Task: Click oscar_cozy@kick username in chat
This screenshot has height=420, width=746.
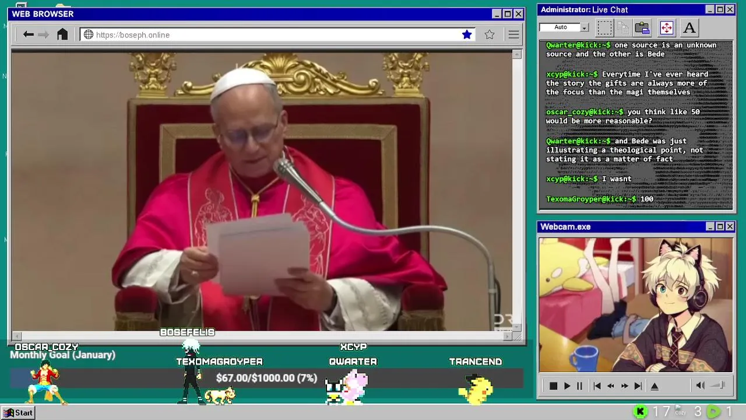Action: click(585, 111)
